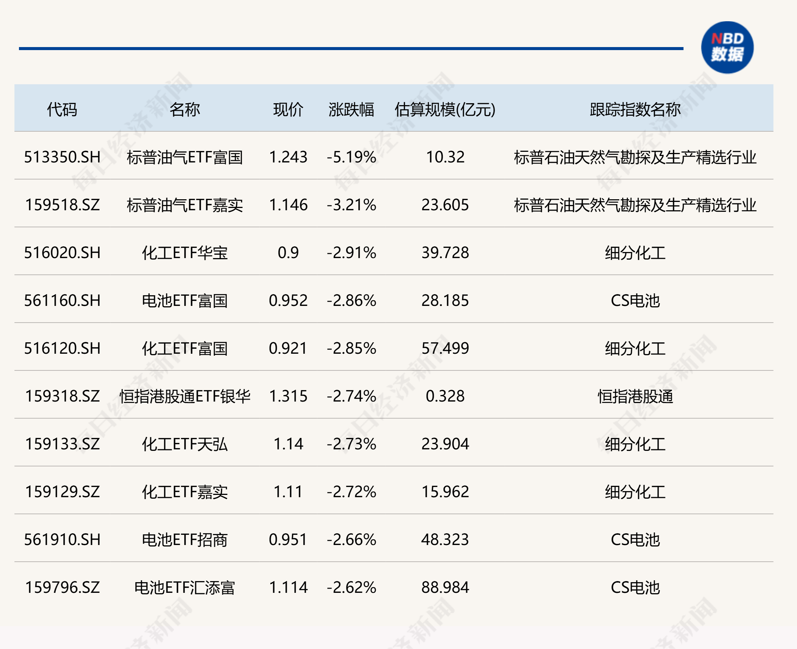Click the scale value 48.323
This screenshot has width=797, height=649.
(x=445, y=540)
